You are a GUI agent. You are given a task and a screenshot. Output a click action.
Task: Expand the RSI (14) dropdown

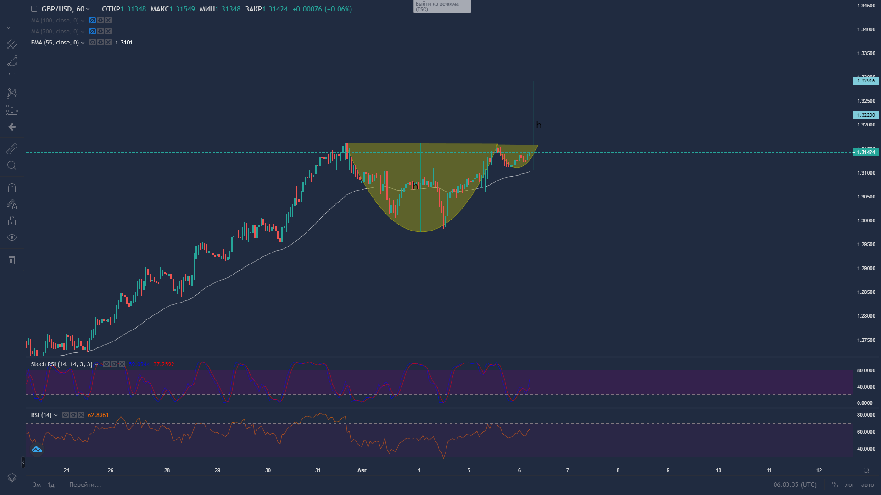tap(56, 415)
